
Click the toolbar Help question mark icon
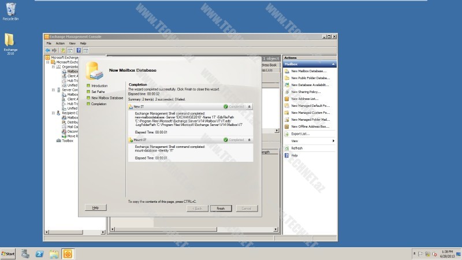78,50
